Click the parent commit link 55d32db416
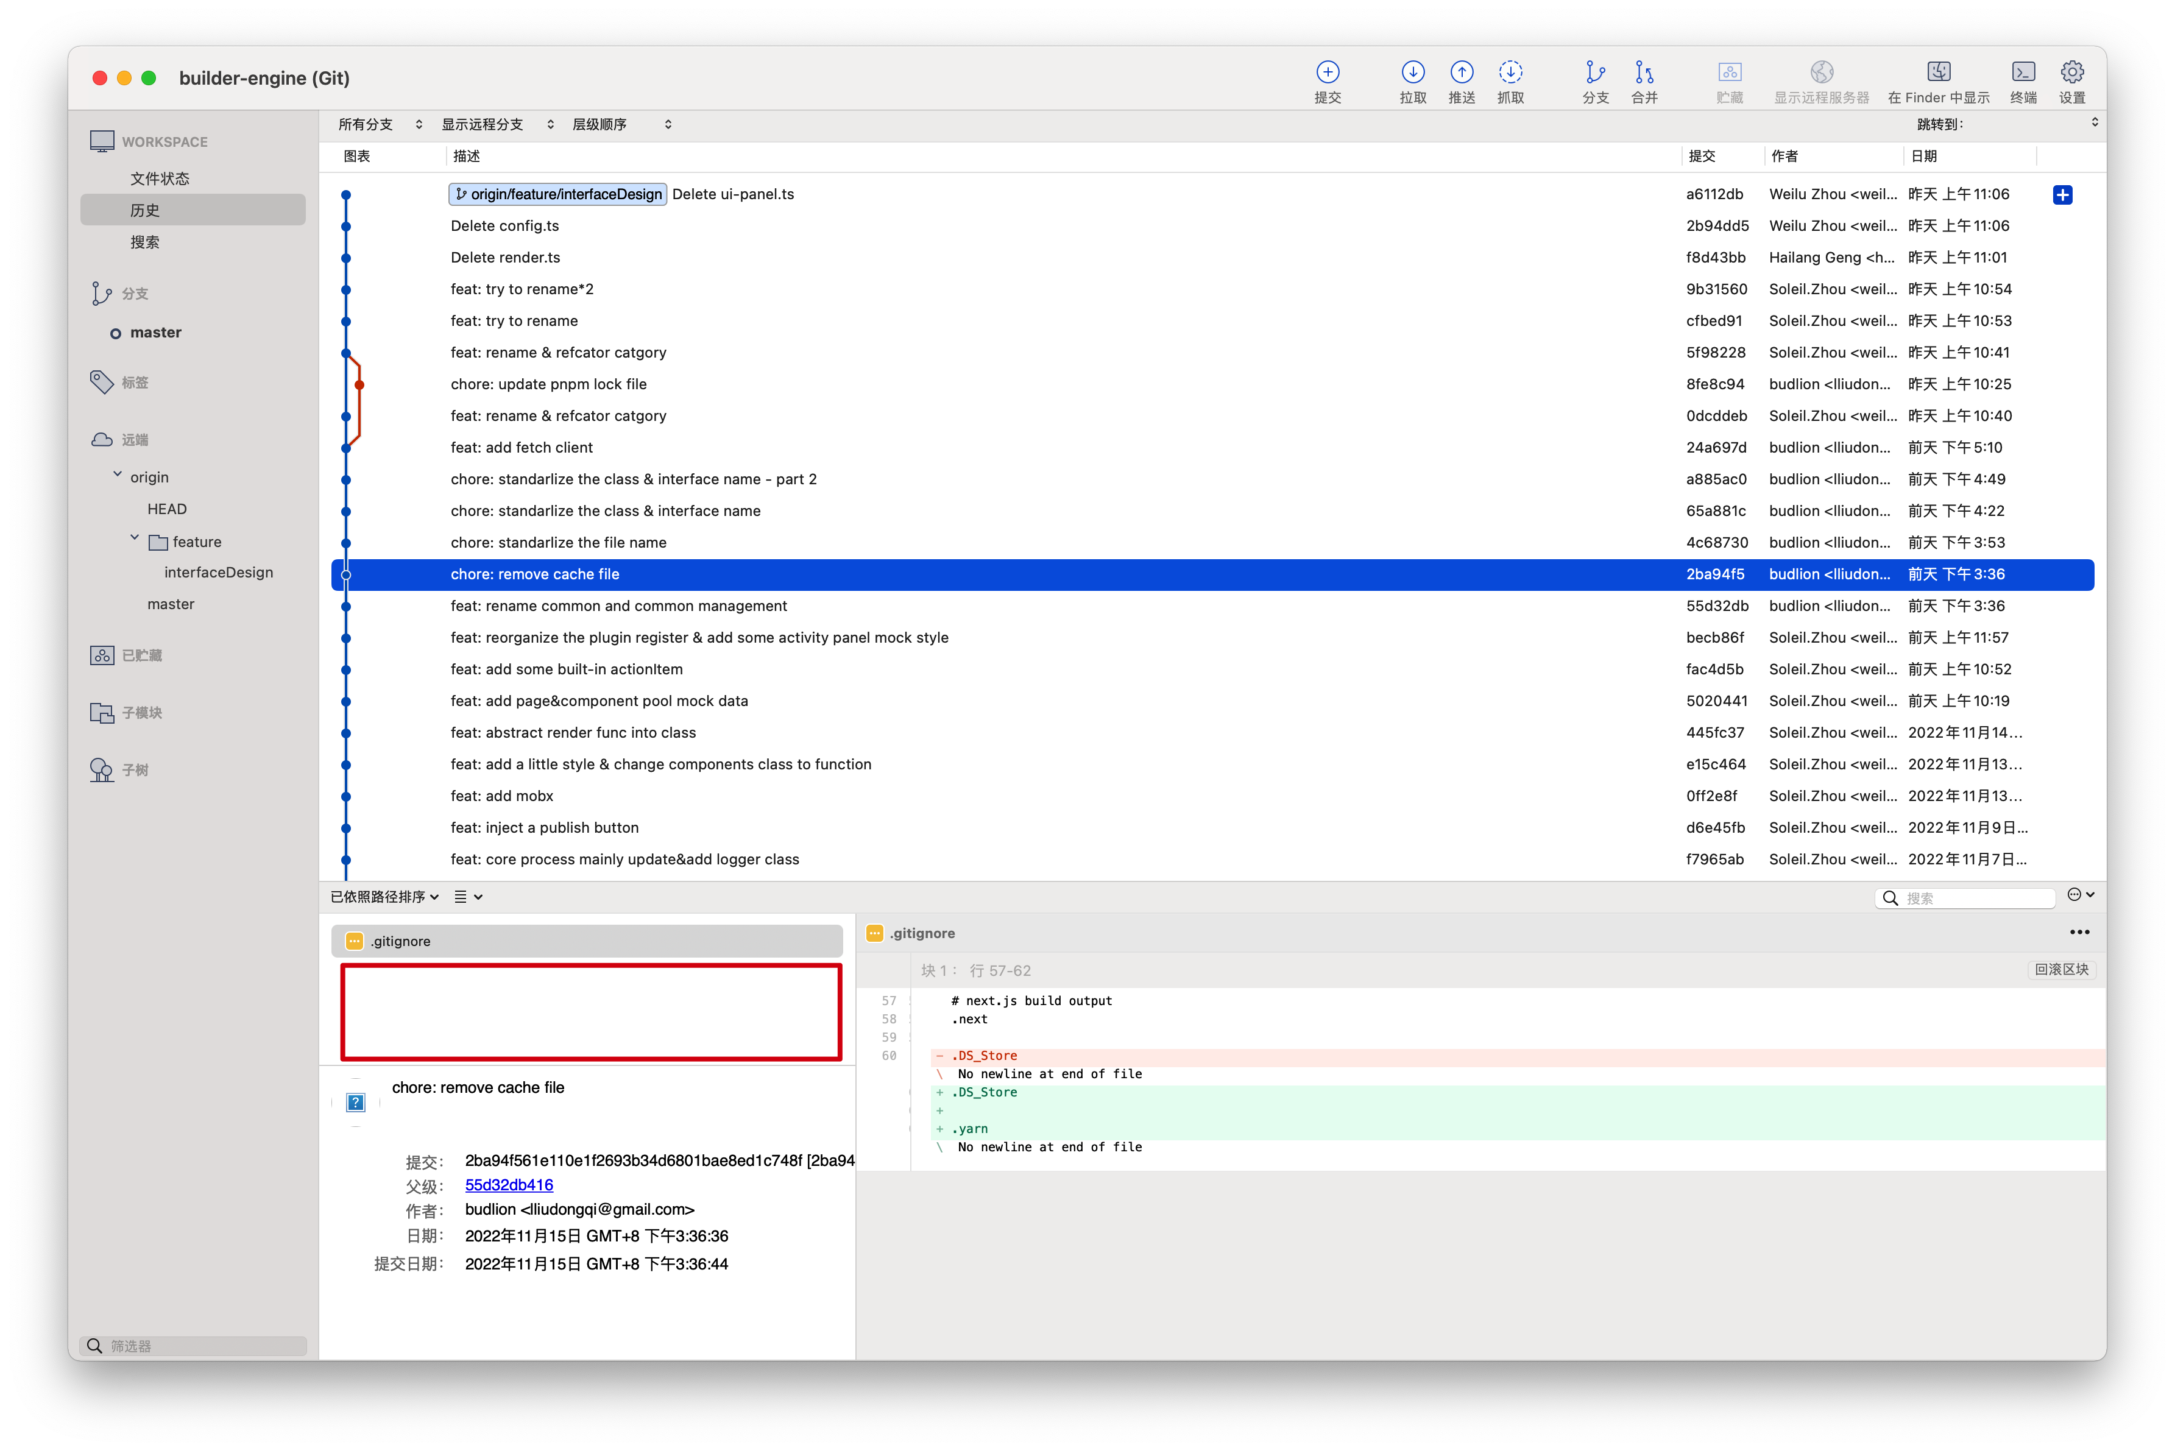Viewport: 2175px width, 1451px height. [508, 1184]
